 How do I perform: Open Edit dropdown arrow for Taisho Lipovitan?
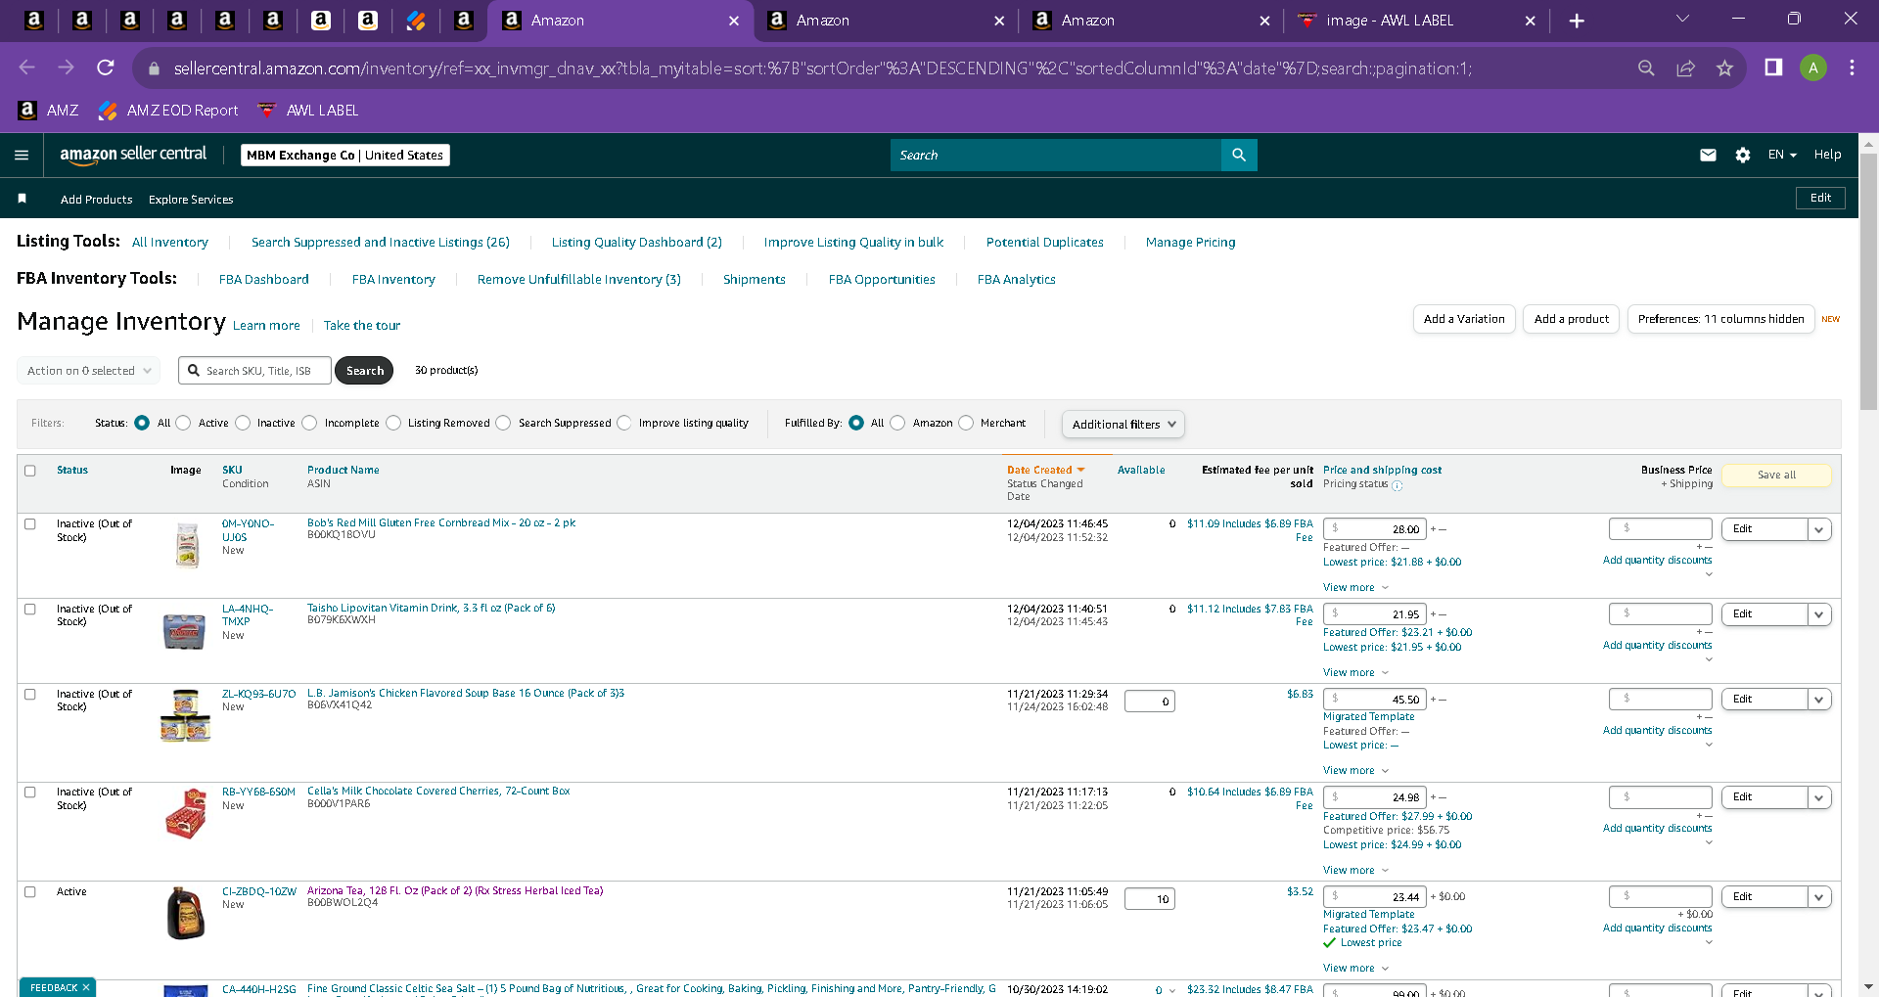[1819, 614]
